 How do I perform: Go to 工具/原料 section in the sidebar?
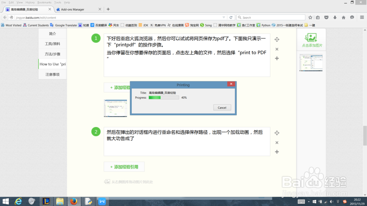(x=52, y=44)
